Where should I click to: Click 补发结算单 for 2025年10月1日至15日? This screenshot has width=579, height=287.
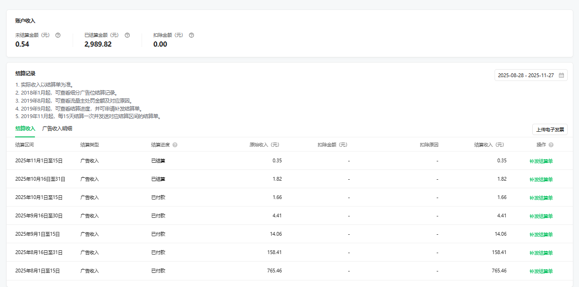click(541, 198)
